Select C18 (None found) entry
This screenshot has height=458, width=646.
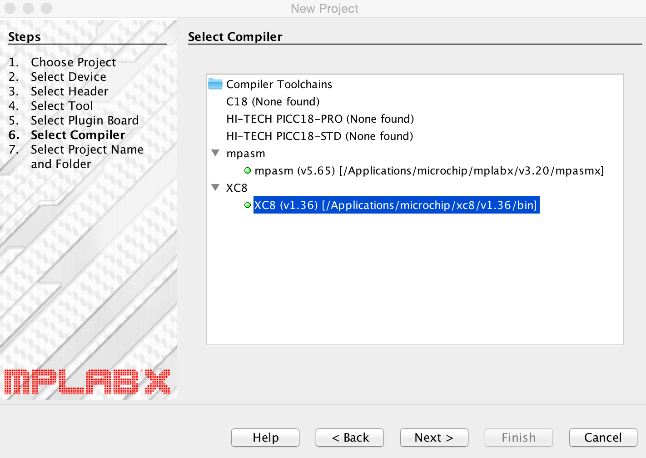pos(273,101)
